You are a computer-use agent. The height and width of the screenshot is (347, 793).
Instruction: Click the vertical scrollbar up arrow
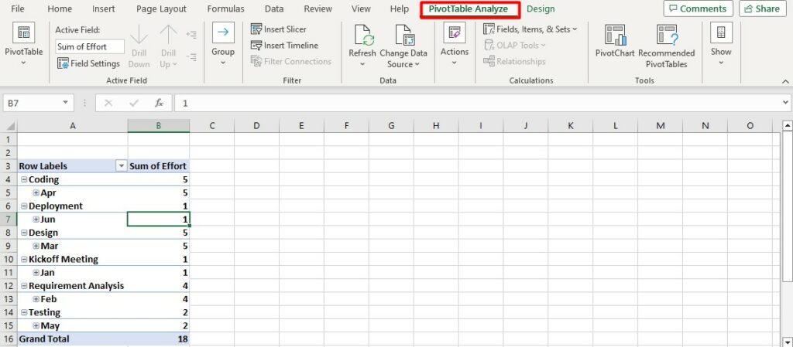click(788, 124)
